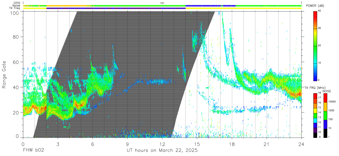The height and width of the screenshot is (156, 339).
Task: Click the 10 label on power scale
Action: [x=320, y=63]
